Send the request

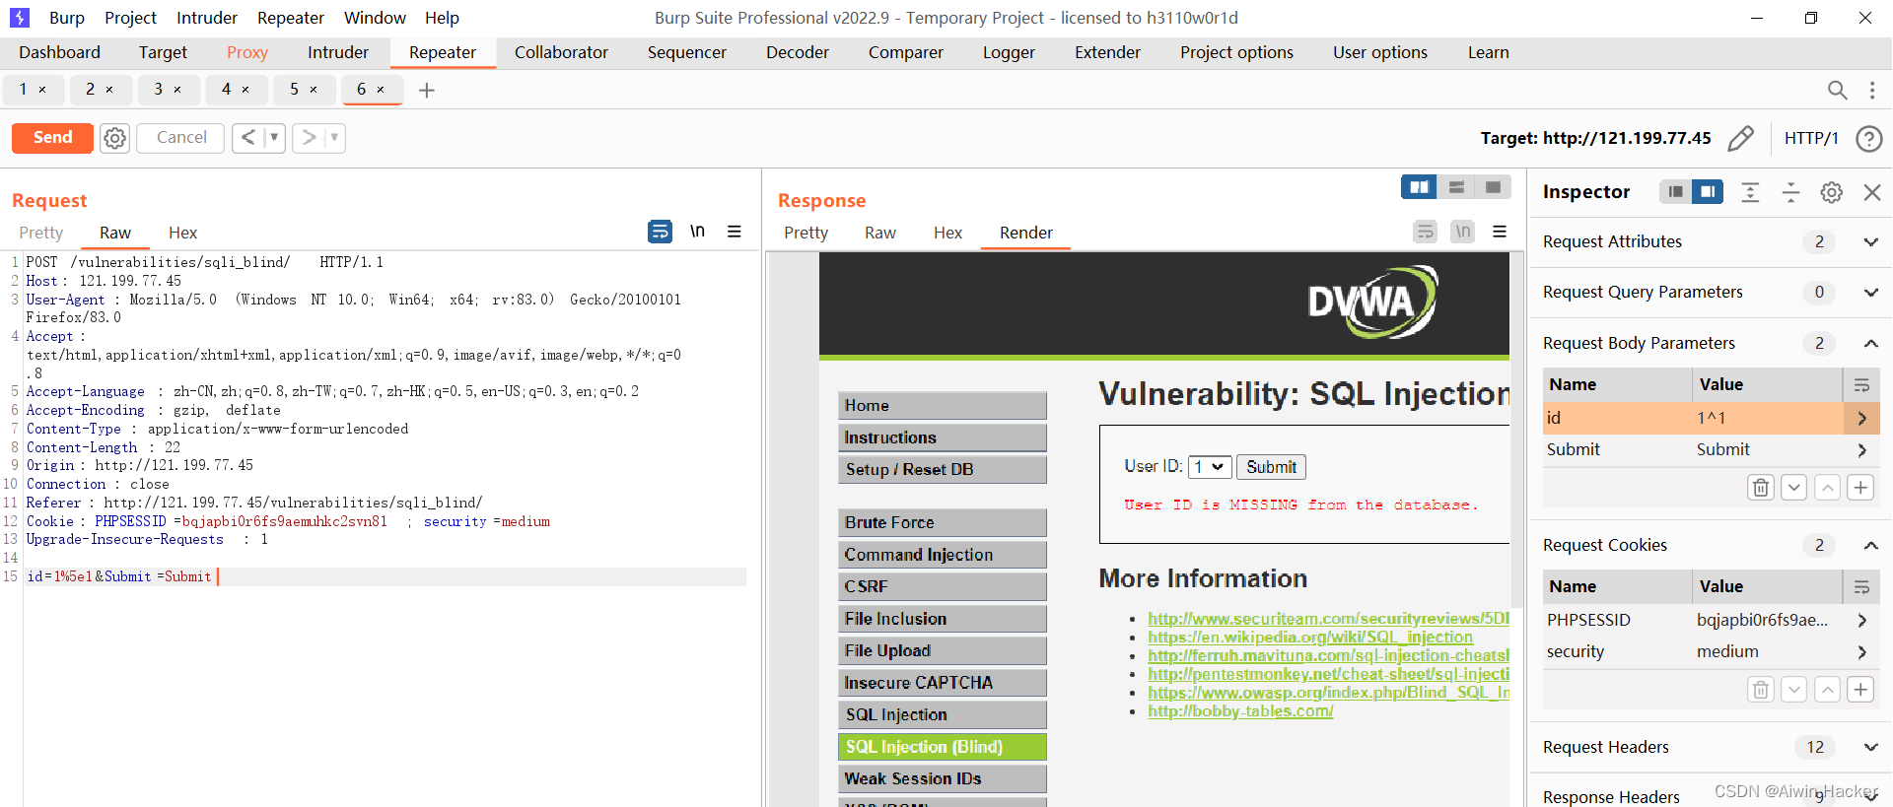tap(52, 138)
